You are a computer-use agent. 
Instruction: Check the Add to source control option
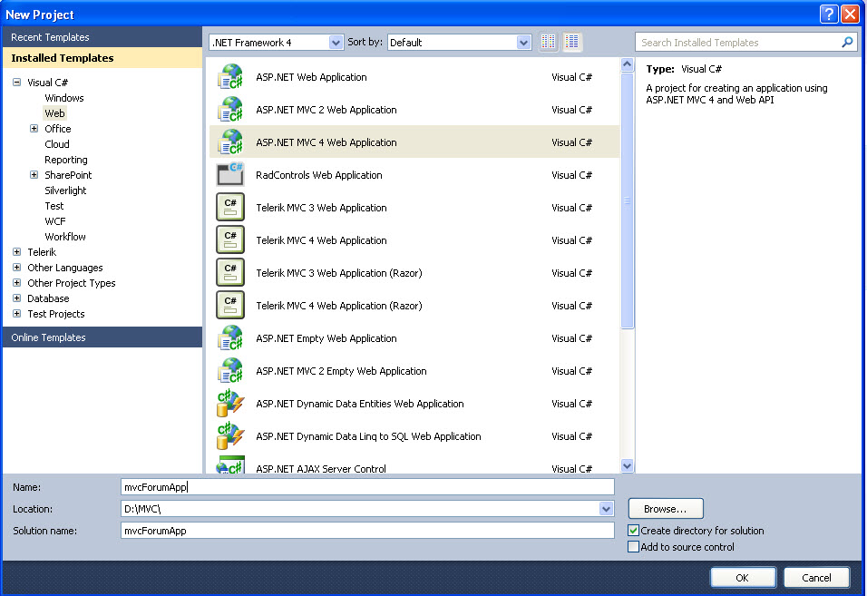pyautogui.click(x=633, y=547)
